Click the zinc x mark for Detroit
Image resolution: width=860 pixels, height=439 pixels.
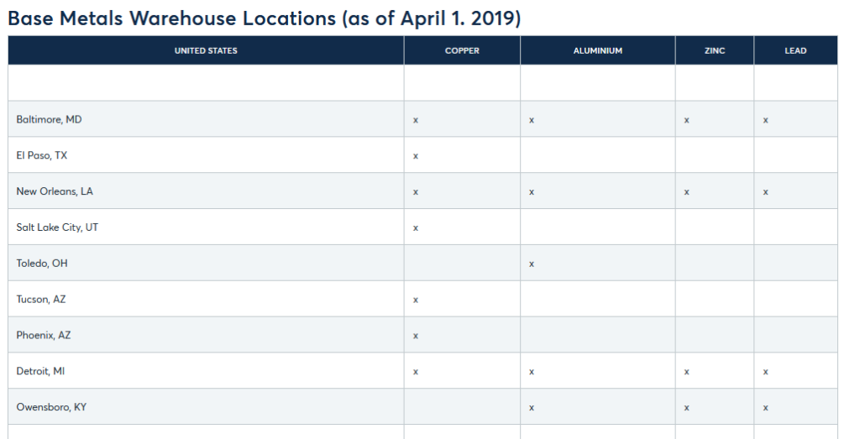pos(687,372)
